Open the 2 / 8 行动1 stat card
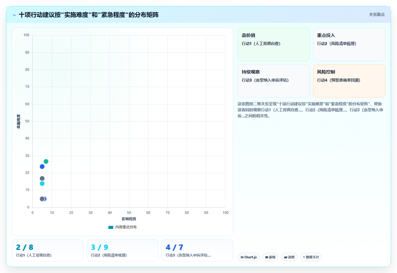Viewport: 397px width, 273px height. (x=48, y=250)
